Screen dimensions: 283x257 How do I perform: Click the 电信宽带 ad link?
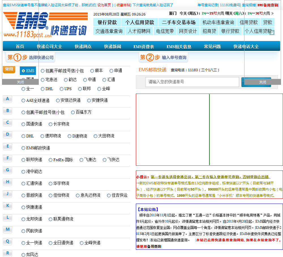coord(165,31)
